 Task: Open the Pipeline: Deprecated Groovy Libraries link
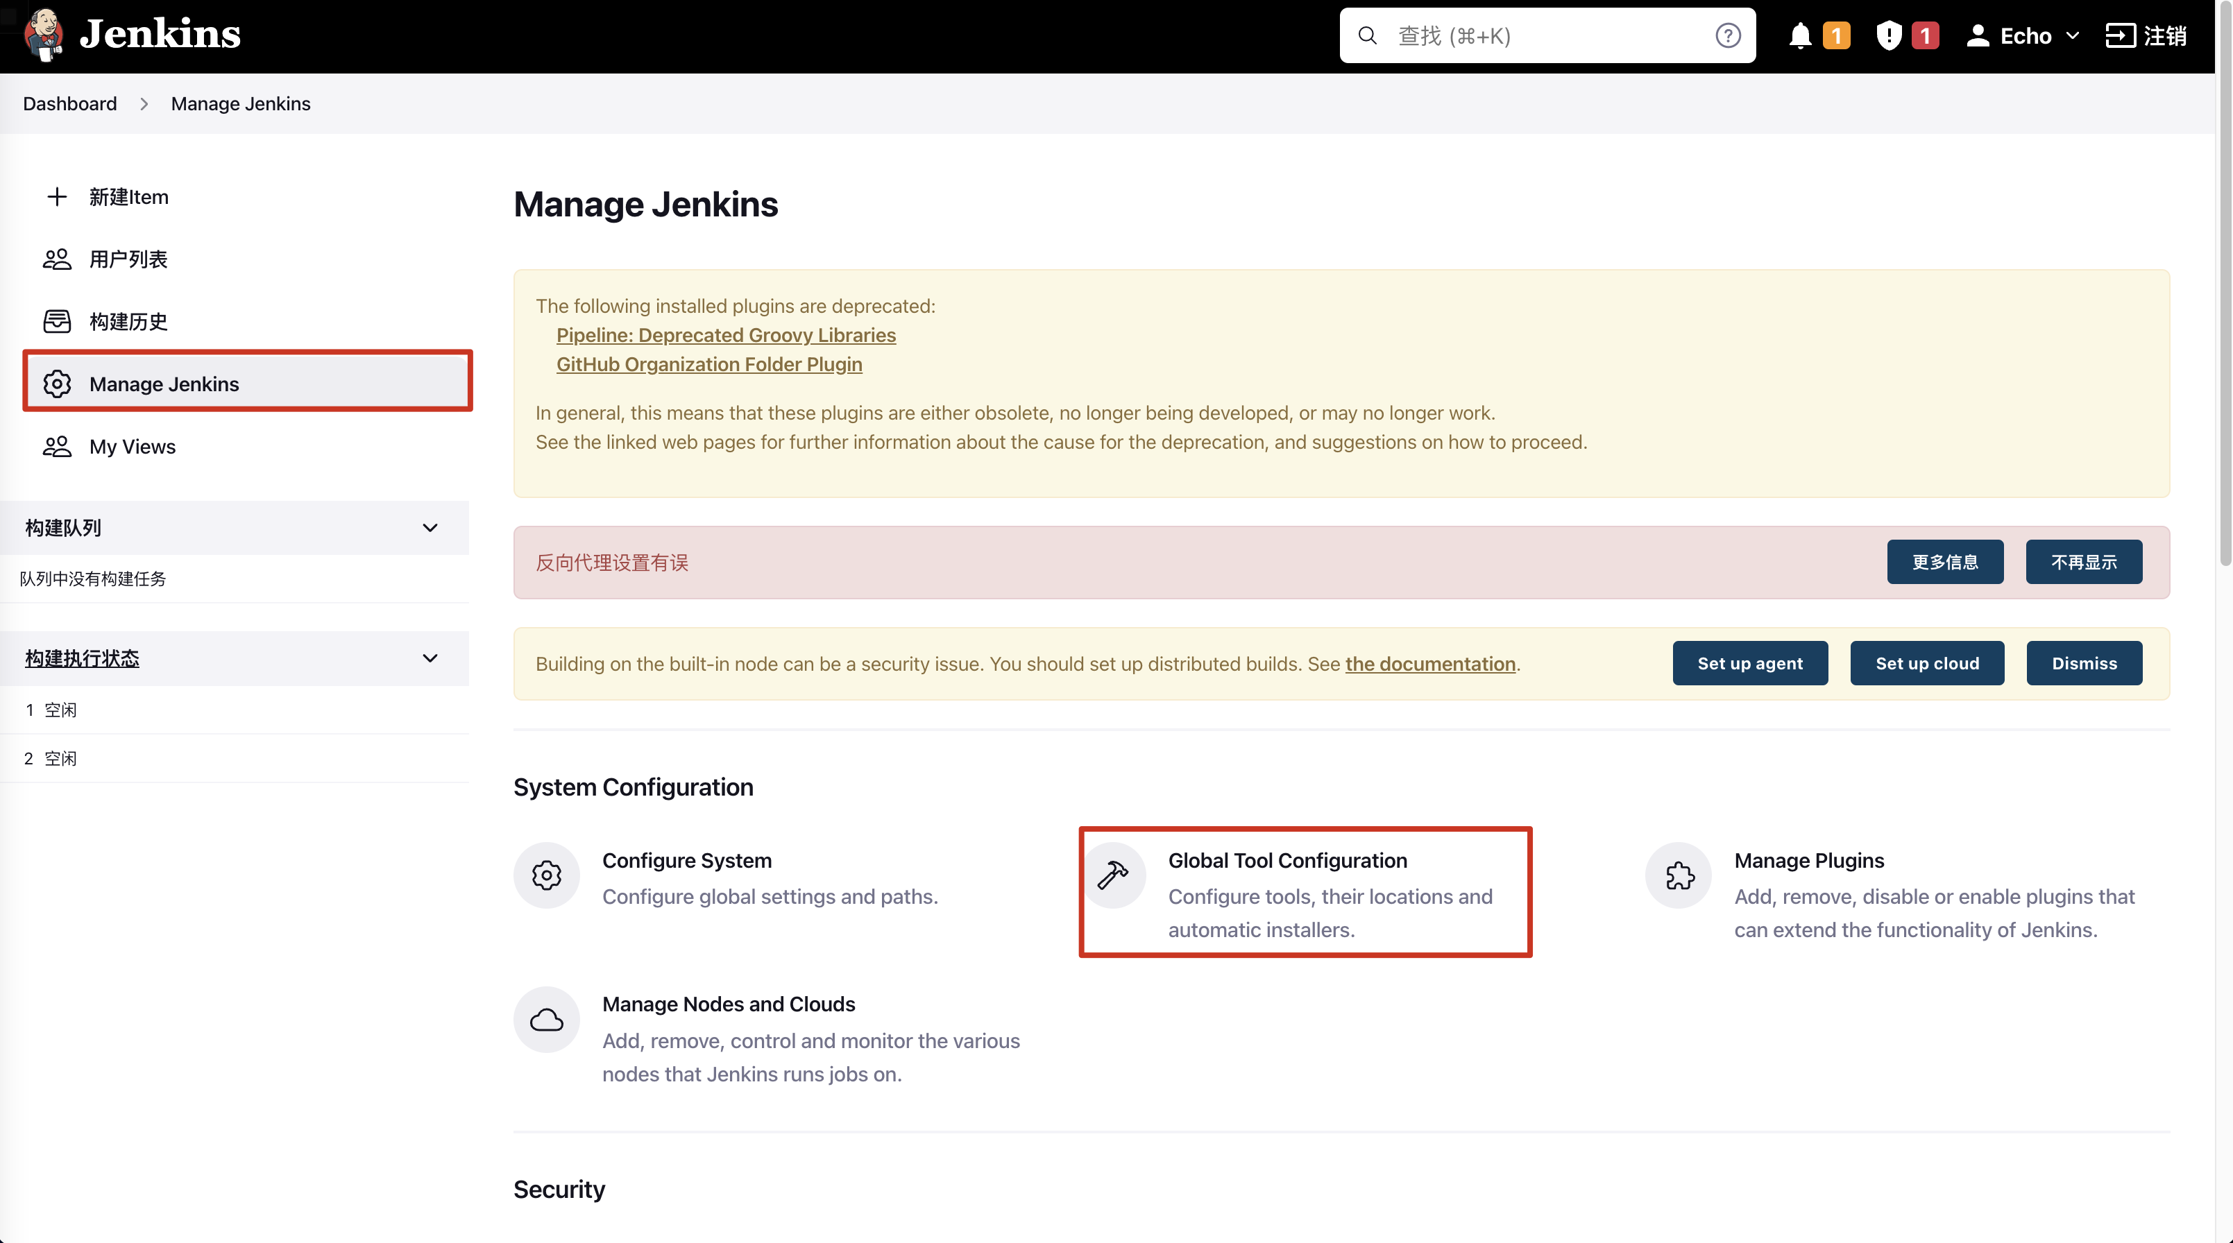(x=724, y=335)
